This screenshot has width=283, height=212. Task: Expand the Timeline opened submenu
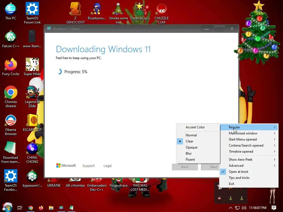[249, 152]
